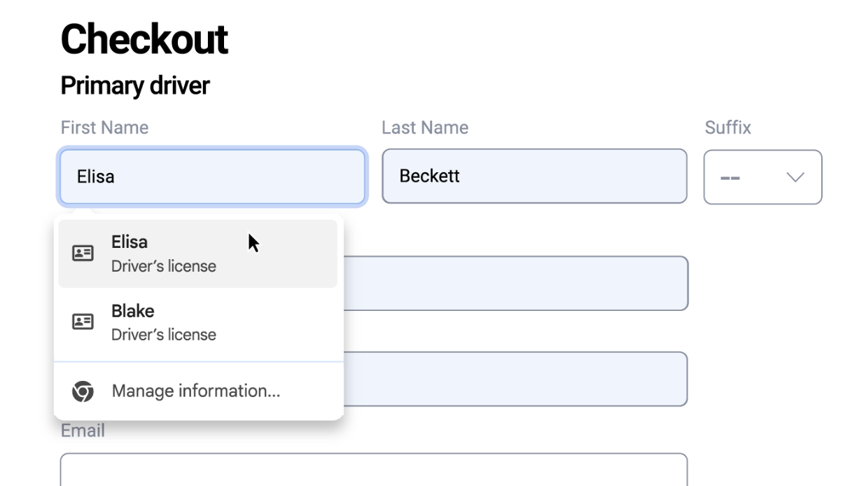845x486 pixels.
Task: Click the Suffix dropdown chevron arrow
Action: click(x=795, y=177)
